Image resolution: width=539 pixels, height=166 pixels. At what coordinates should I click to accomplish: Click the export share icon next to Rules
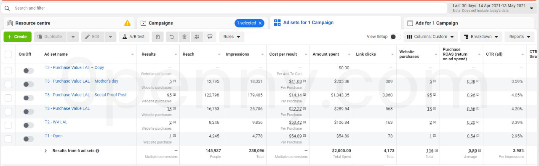tap(209, 37)
